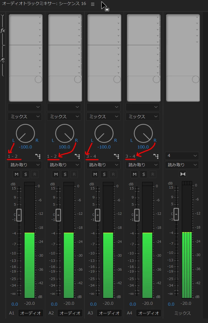Click the A3 track name field オーディオ
208x323 pixels.
[109, 313]
